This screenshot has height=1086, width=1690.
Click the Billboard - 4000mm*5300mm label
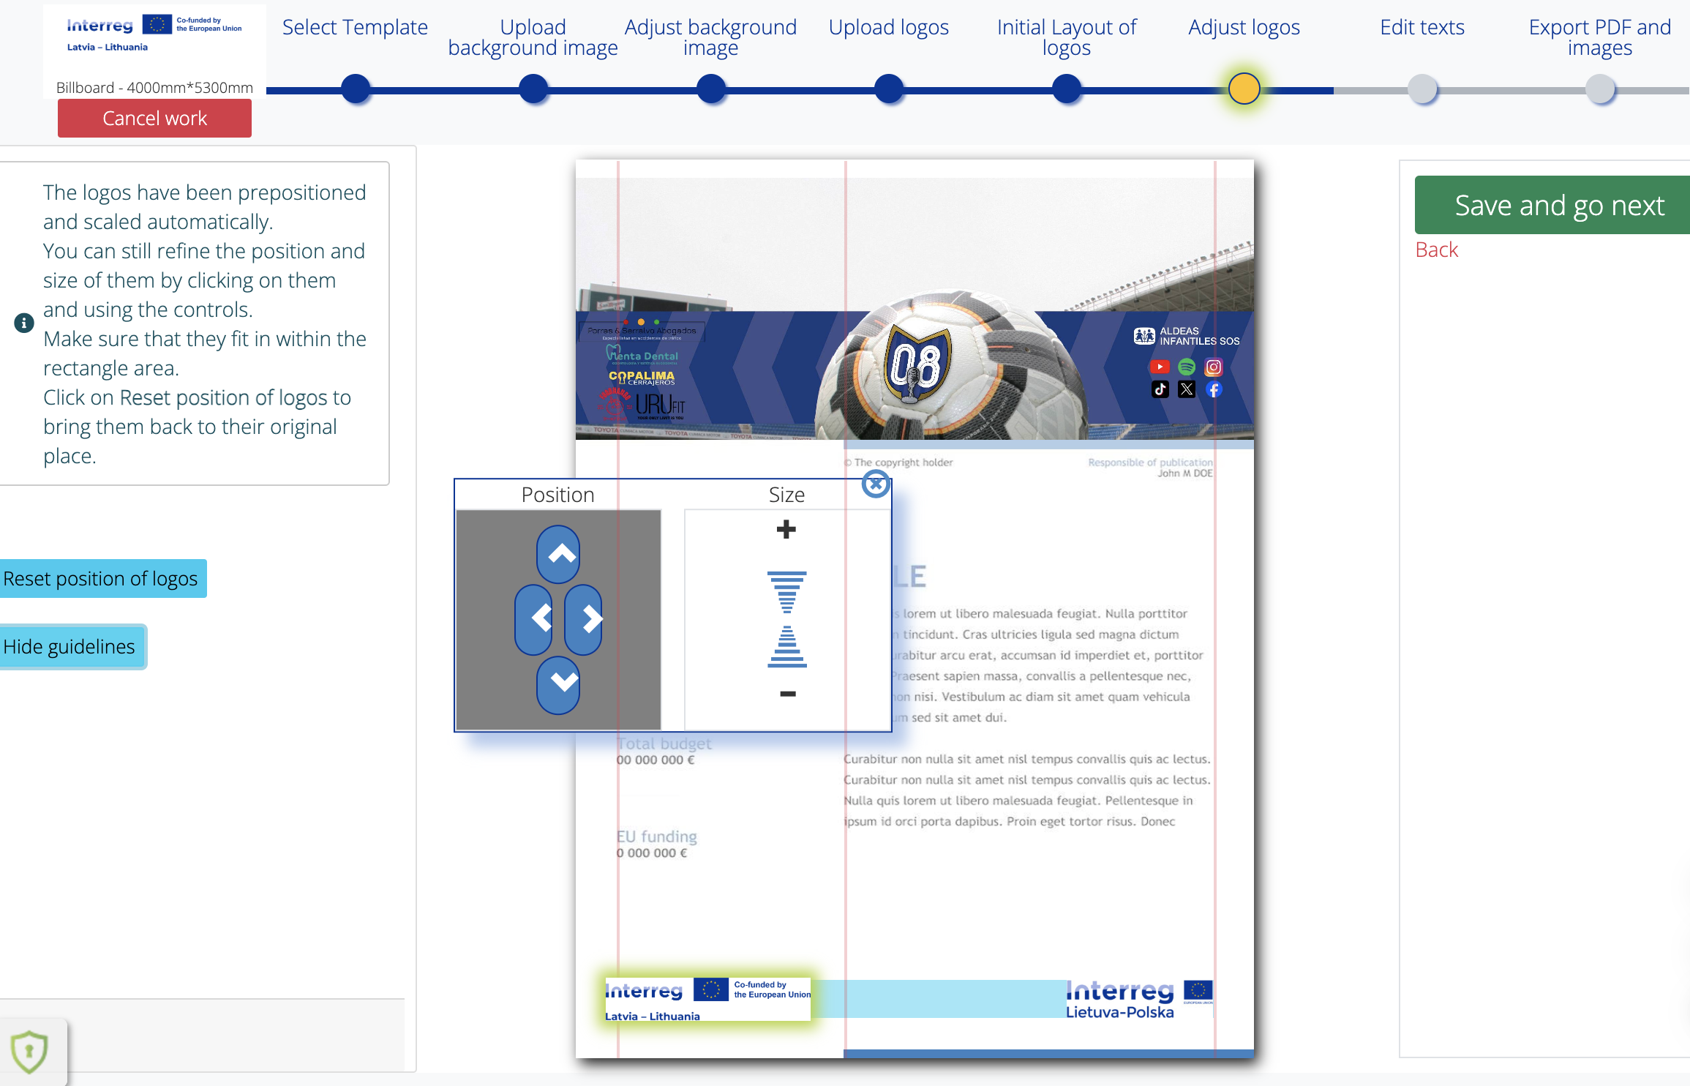(154, 88)
